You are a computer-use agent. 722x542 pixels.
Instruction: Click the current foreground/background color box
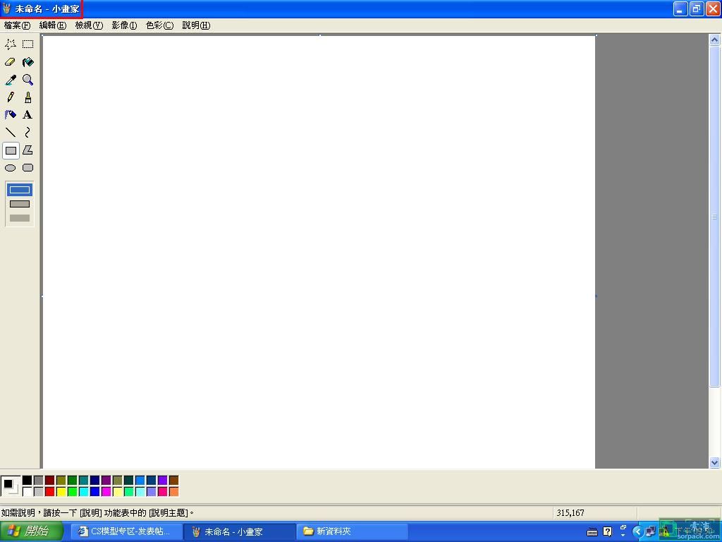tap(10, 486)
